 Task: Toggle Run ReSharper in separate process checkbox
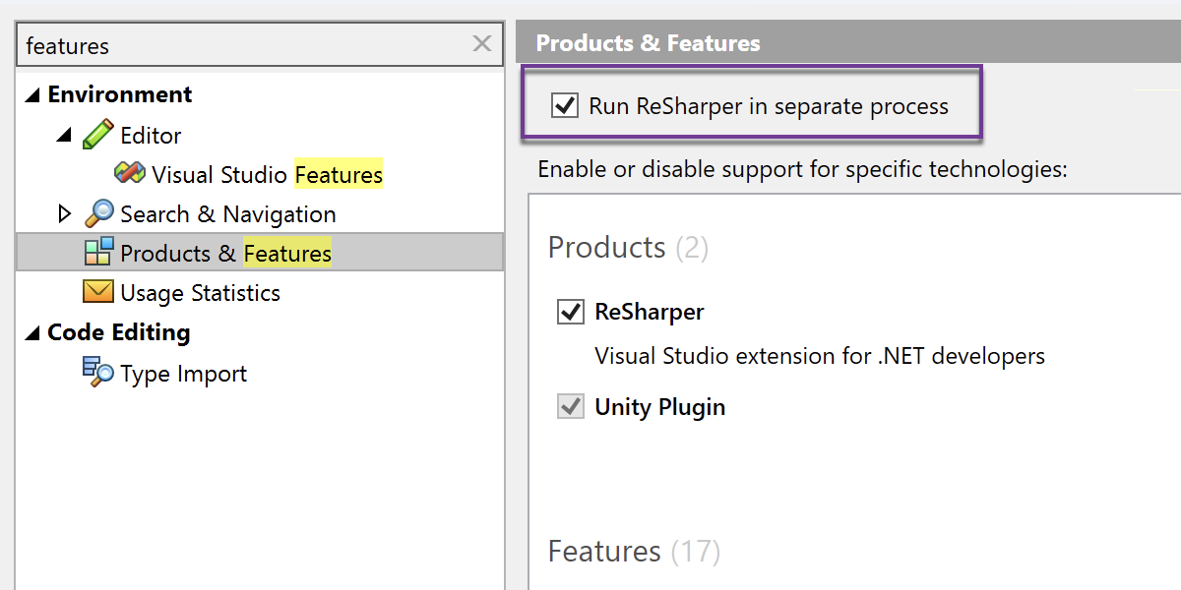point(565,105)
